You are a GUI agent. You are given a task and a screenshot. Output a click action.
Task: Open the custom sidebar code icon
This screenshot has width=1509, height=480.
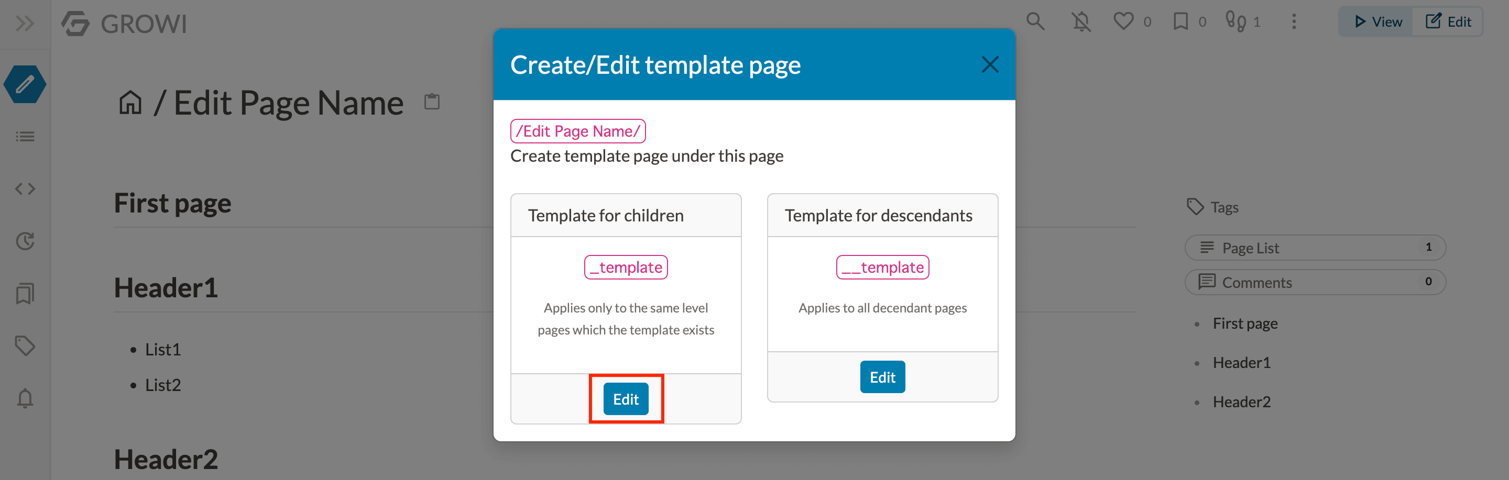click(25, 188)
